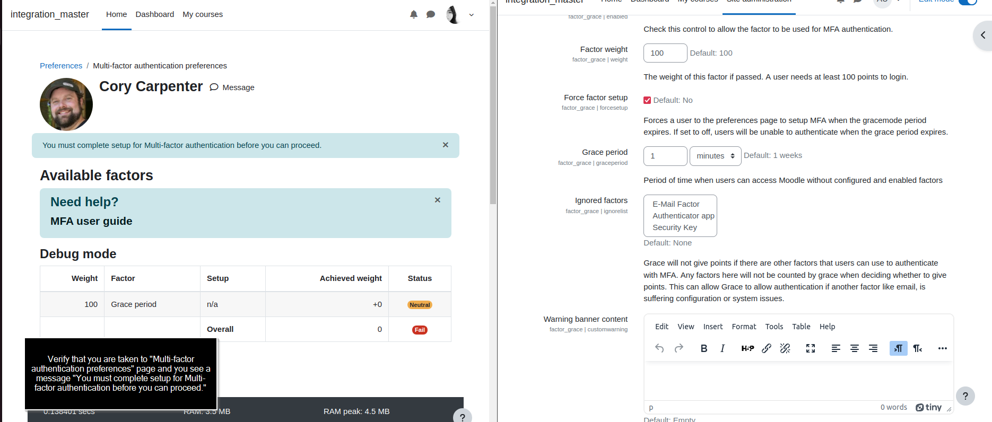Select left-to-right text direction icon
The height and width of the screenshot is (422, 992).
point(899,348)
